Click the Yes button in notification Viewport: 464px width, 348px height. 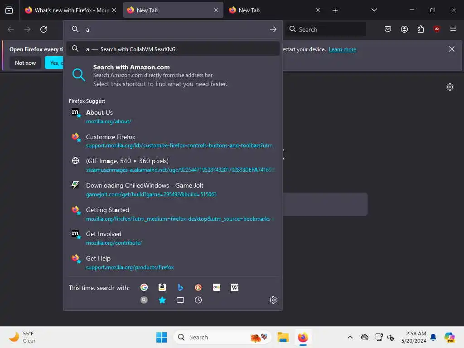[x=54, y=63]
